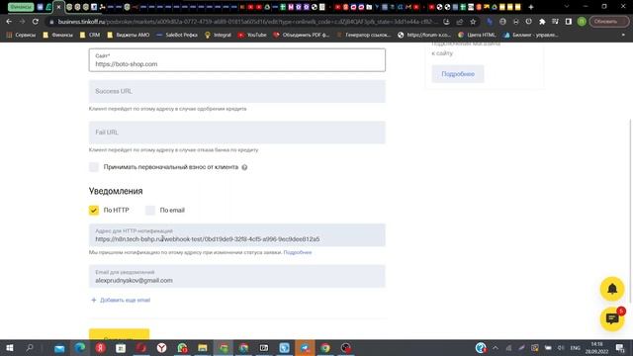Open File Explorer from the taskbar

point(202,348)
